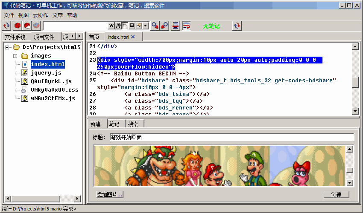The height and width of the screenshot is (213, 363).
Task: Select the D:\Projects\html5 folder icon
Action: tap(16, 47)
